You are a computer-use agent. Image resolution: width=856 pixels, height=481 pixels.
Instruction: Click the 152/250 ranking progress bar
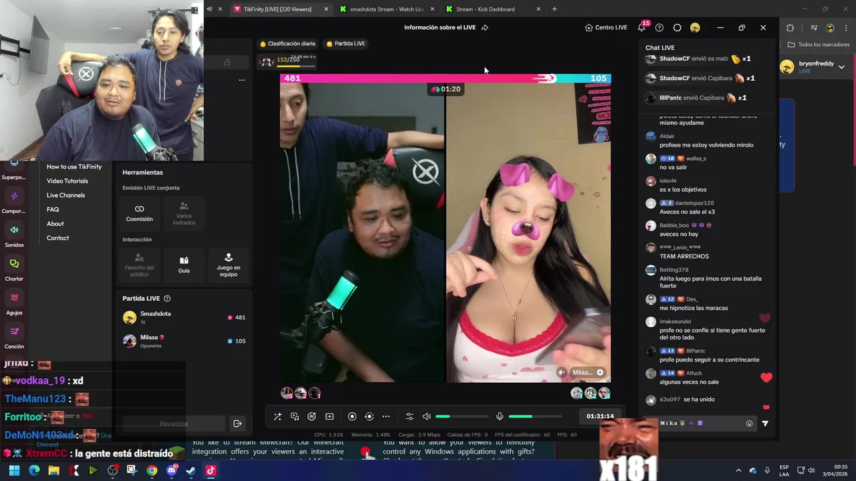click(288, 62)
